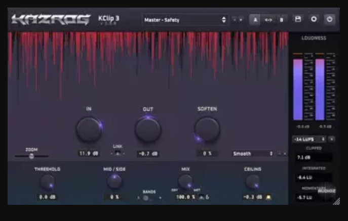
Task: Click the IN gain knob
Action: 89,129
